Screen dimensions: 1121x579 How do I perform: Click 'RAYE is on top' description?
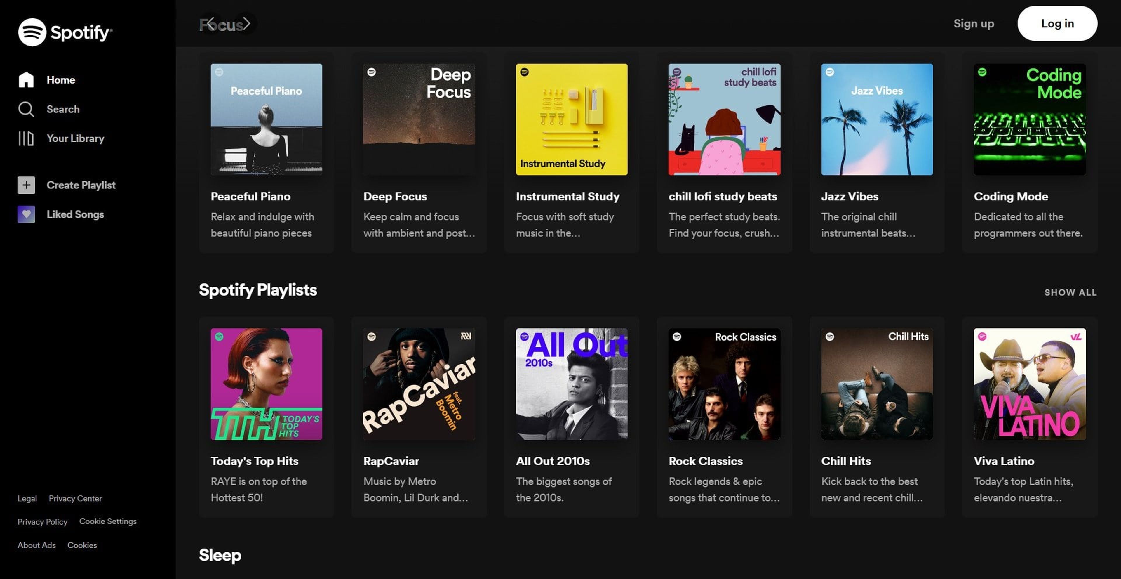259,489
